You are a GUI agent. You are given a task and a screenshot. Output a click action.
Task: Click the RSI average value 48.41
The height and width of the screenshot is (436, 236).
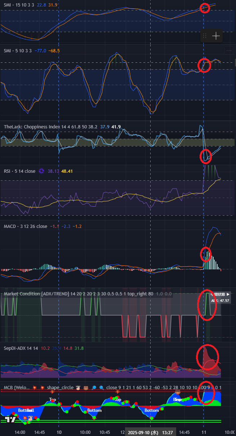click(67, 171)
